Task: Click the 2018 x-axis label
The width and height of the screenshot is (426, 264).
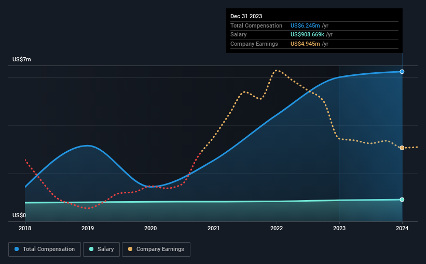Action: coord(25,228)
